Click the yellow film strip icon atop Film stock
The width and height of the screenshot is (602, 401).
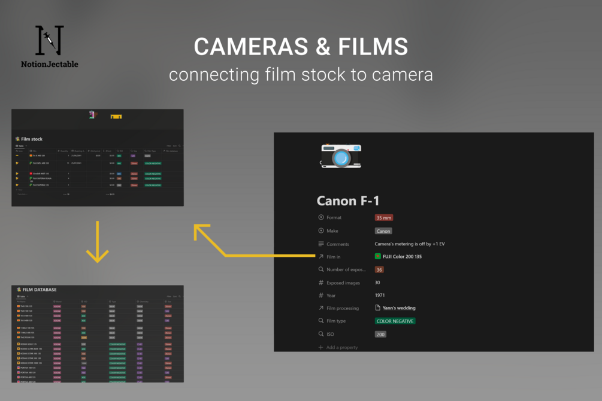pyautogui.click(x=116, y=117)
